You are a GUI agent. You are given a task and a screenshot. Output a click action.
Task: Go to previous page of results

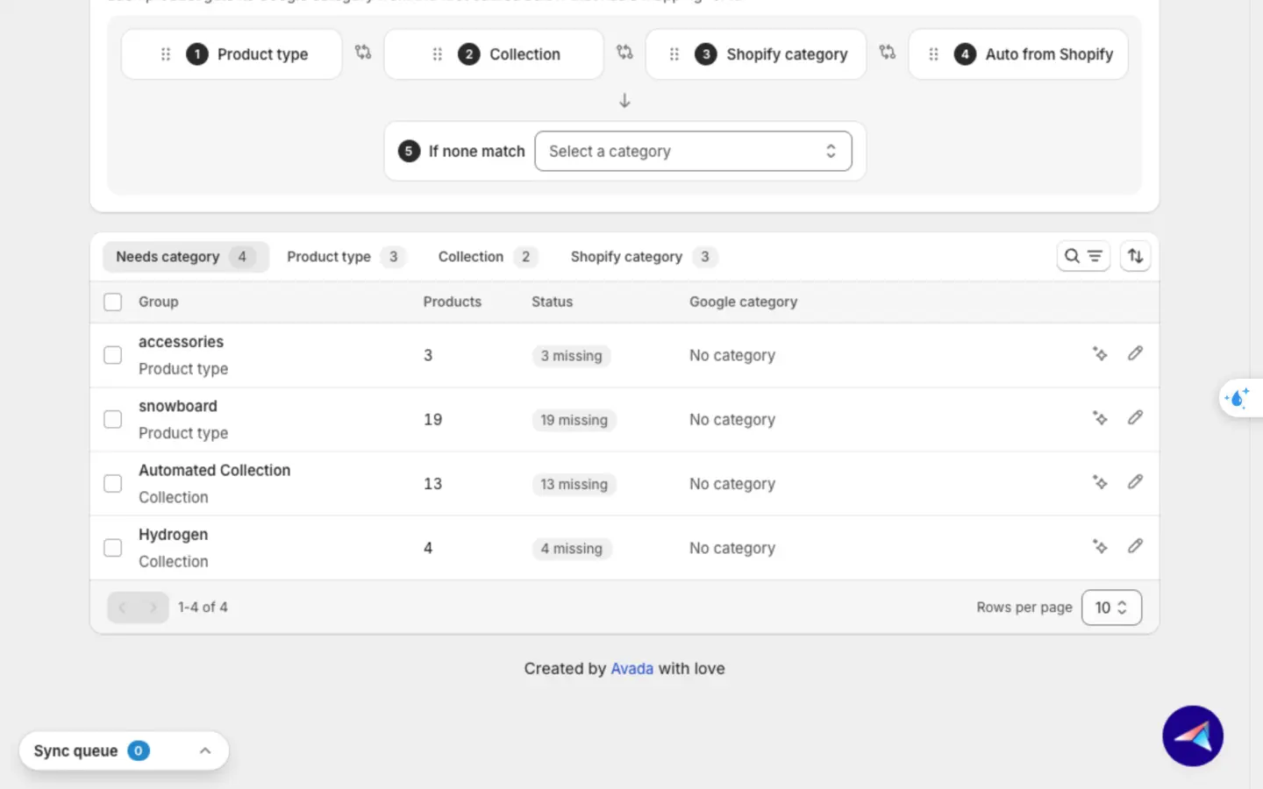(x=123, y=608)
